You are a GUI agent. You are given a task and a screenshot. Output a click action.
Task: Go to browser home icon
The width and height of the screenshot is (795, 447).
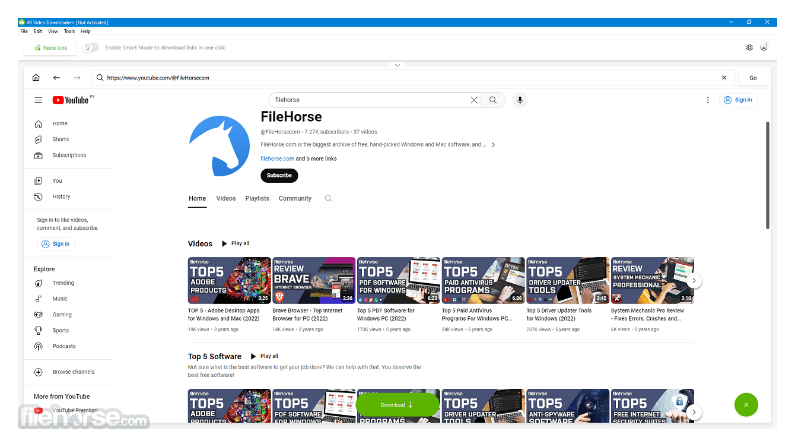point(36,78)
